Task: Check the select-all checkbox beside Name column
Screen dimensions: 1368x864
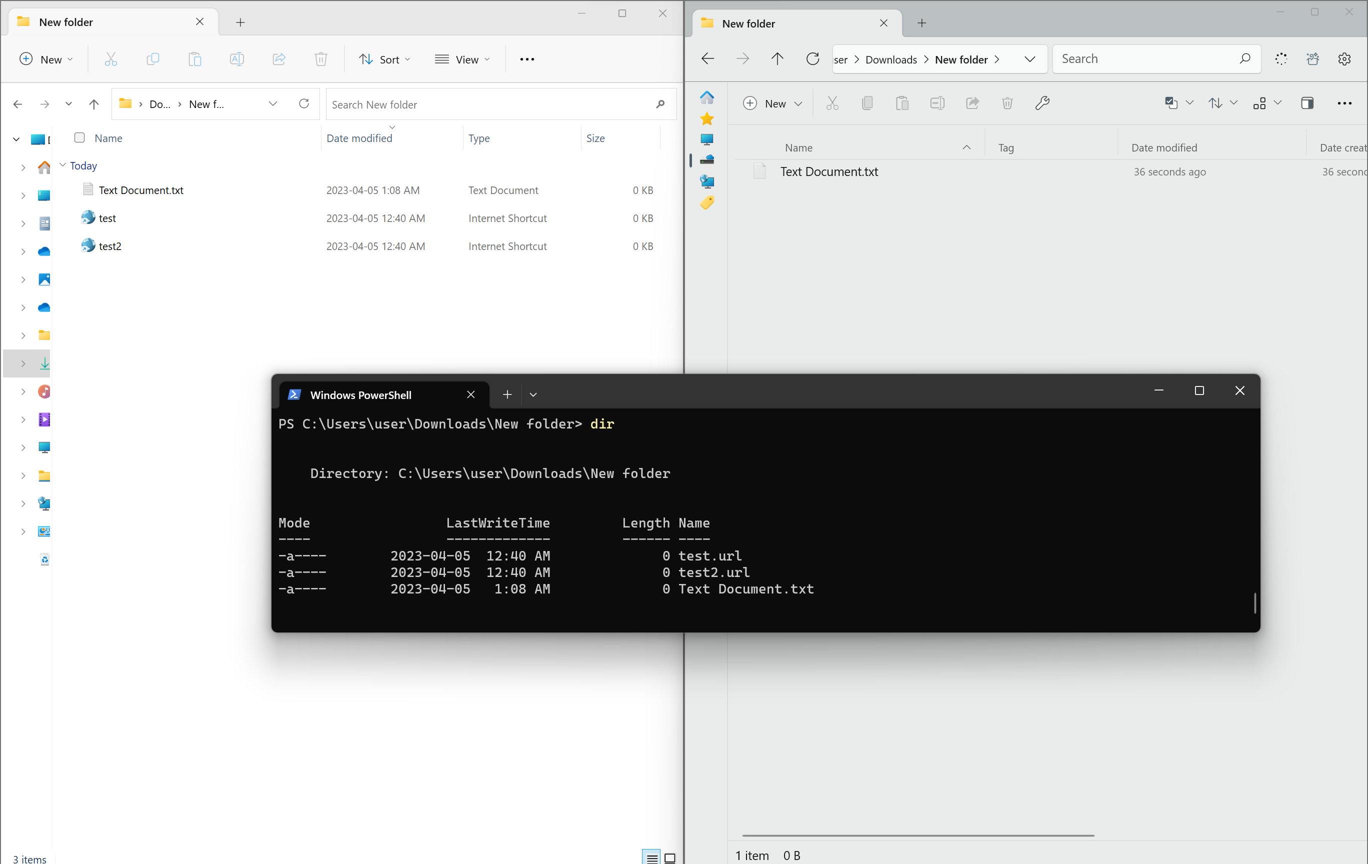Action: coord(79,137)
